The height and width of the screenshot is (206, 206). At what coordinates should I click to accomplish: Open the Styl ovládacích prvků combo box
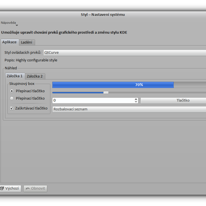click(x=125, y=53)
